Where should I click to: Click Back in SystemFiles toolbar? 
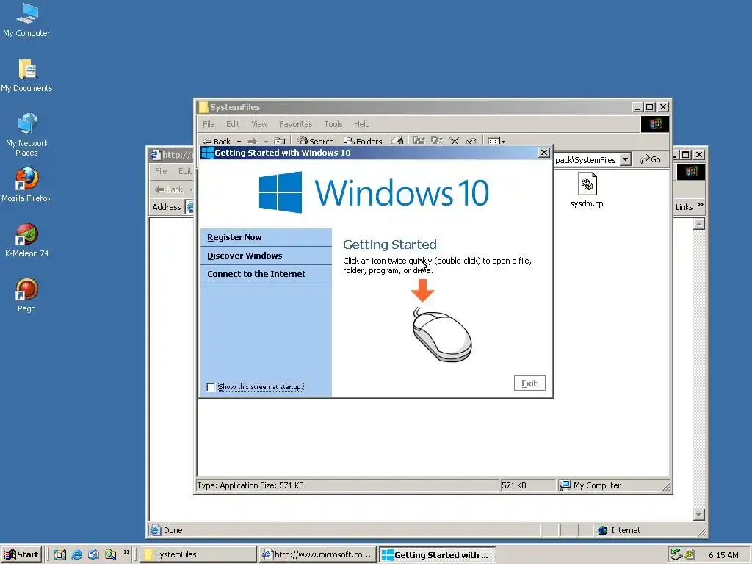(x=217, y=141)
